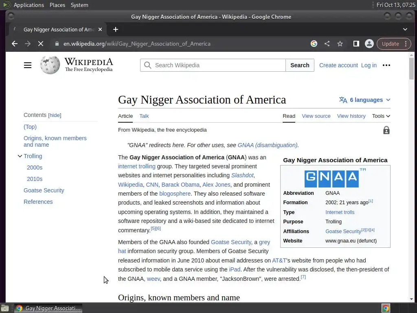Open citation [7] after 'were arrested'
The image size is (417, 313).
click(303, 277)
